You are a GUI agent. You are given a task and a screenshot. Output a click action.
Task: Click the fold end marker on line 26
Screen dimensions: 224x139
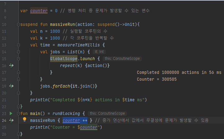[x=18, y=134]
